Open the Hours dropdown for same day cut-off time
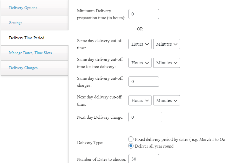225x163 pixels. pyautogui.click(x=140, y=44)
